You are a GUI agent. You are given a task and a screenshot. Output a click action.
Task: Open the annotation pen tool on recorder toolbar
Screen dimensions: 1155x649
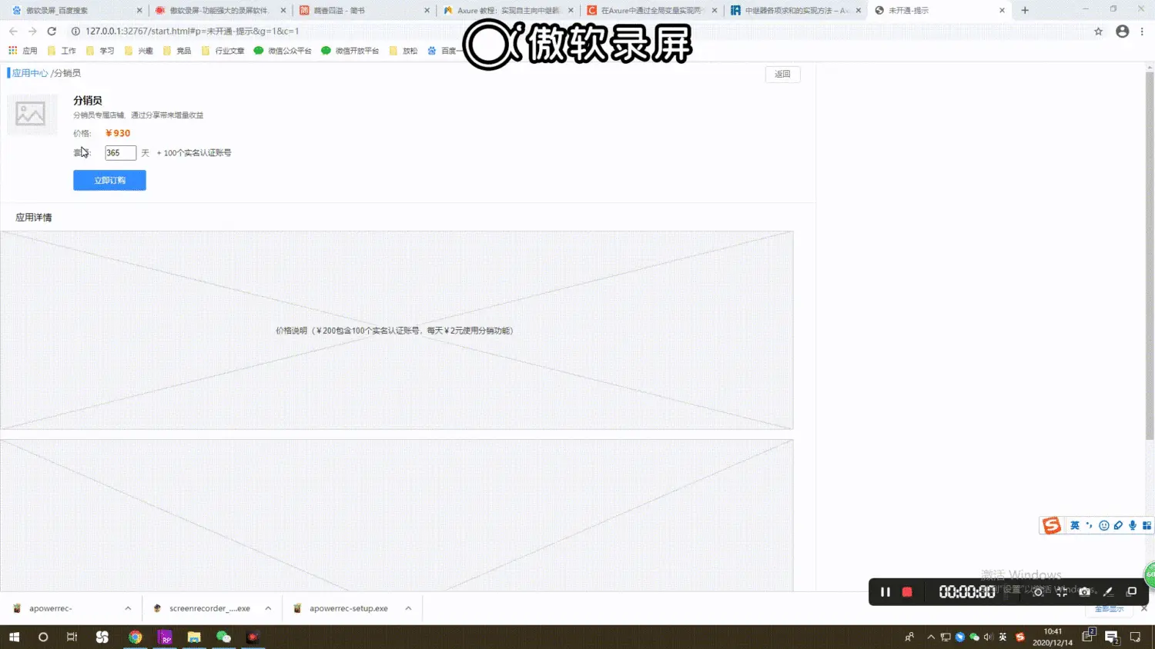click(1108, 592)
